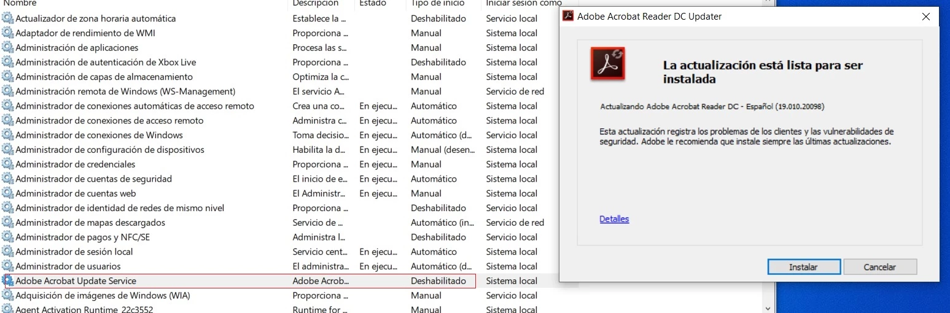
Task: Click gear icon of Administrador de cuentas de seguridad
Action: pos(7,179)
